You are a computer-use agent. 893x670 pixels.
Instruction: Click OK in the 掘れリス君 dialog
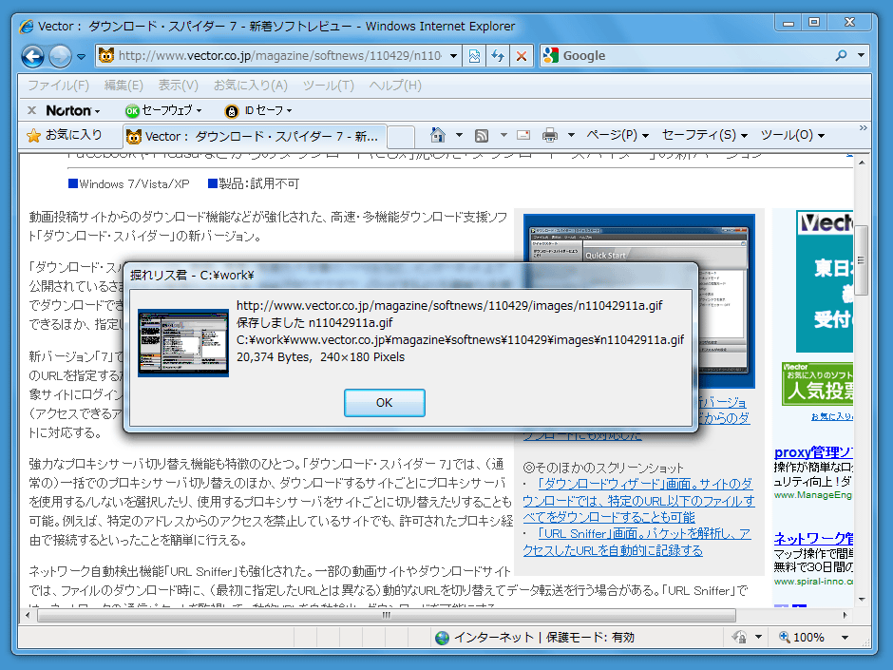click(385, 403)
